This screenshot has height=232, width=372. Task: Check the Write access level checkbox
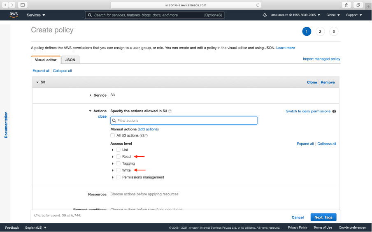118,170
